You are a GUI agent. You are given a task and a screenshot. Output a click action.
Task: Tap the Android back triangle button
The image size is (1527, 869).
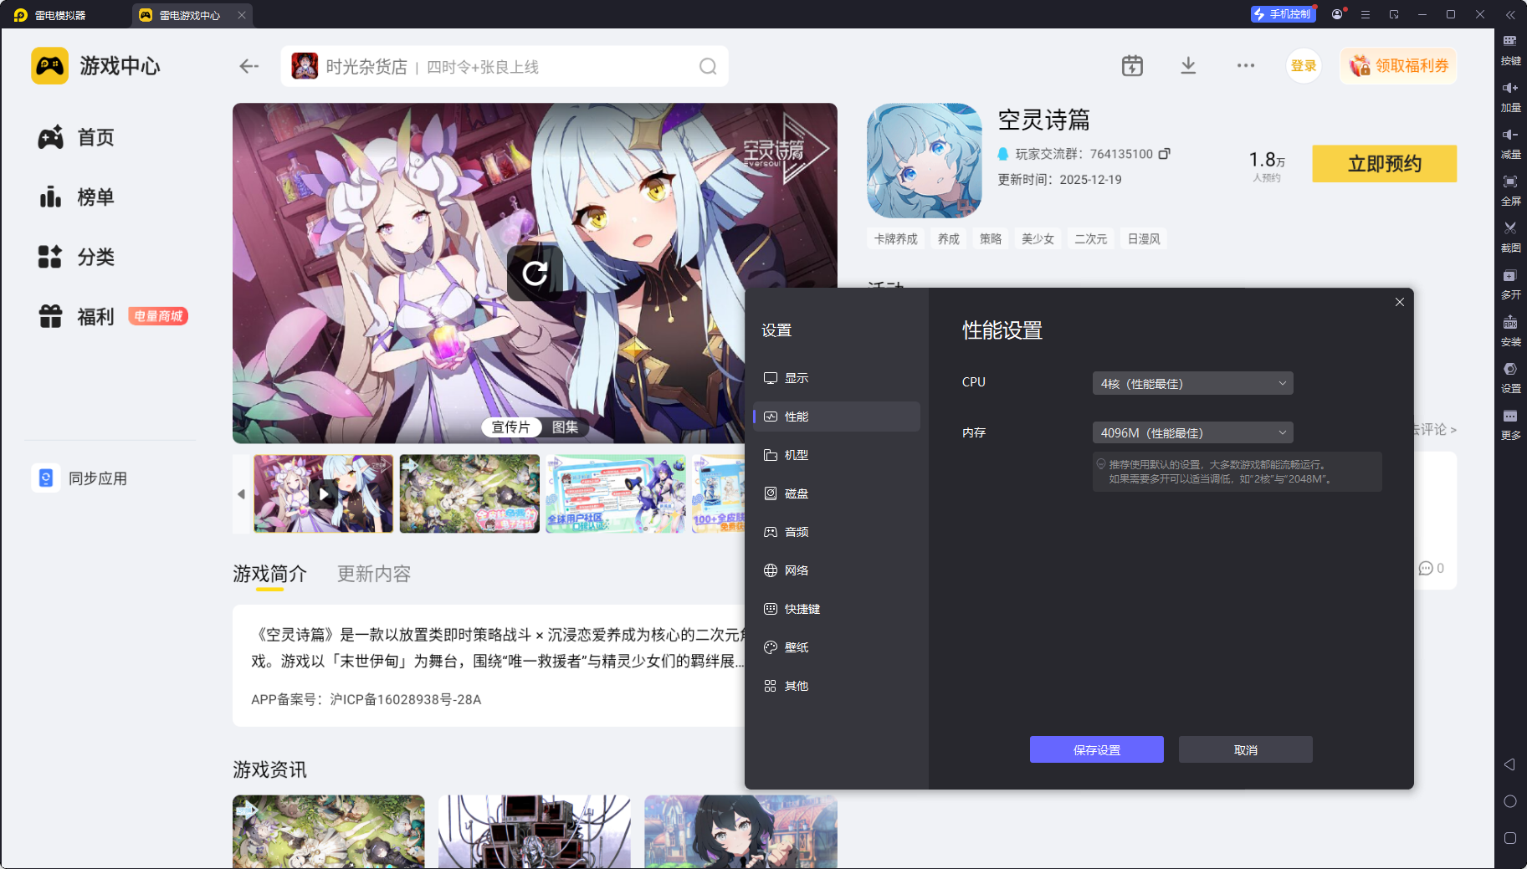[1509, 764]
